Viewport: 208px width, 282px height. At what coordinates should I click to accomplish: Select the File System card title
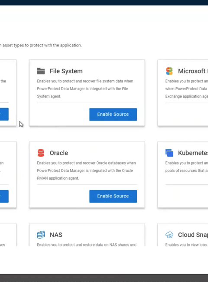66,71
